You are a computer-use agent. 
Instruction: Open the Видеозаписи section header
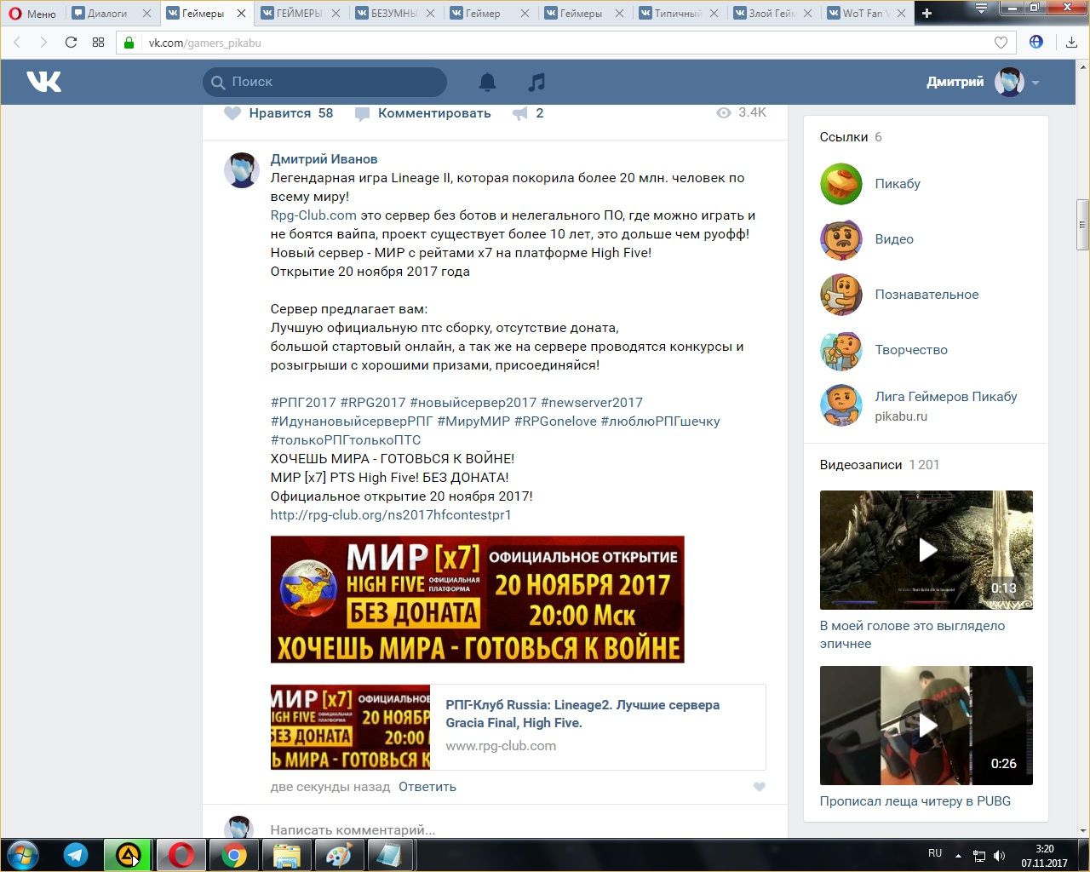(861, 465)
